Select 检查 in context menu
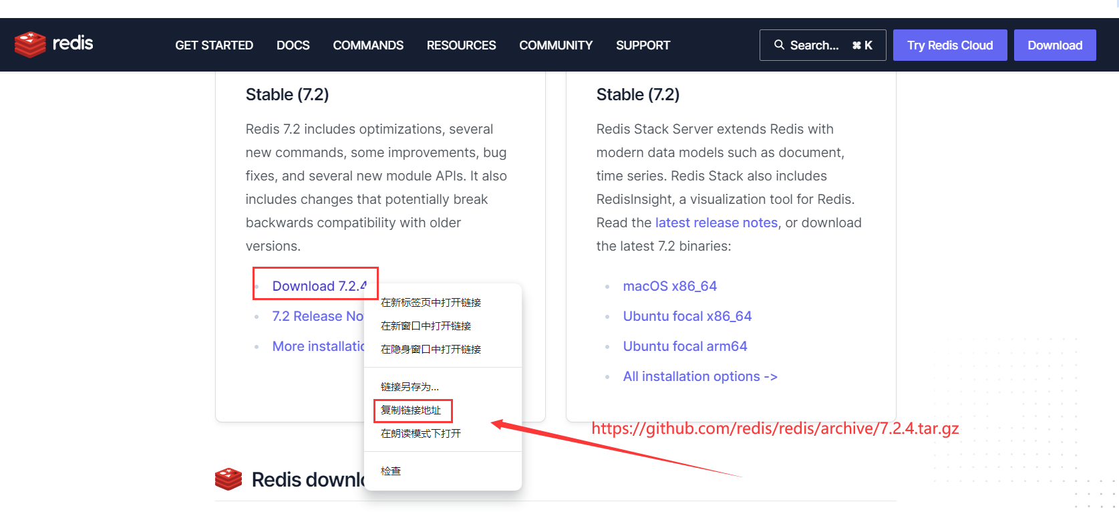The width and height of the screenshot is (1119, 512). (x=443, y=471)
